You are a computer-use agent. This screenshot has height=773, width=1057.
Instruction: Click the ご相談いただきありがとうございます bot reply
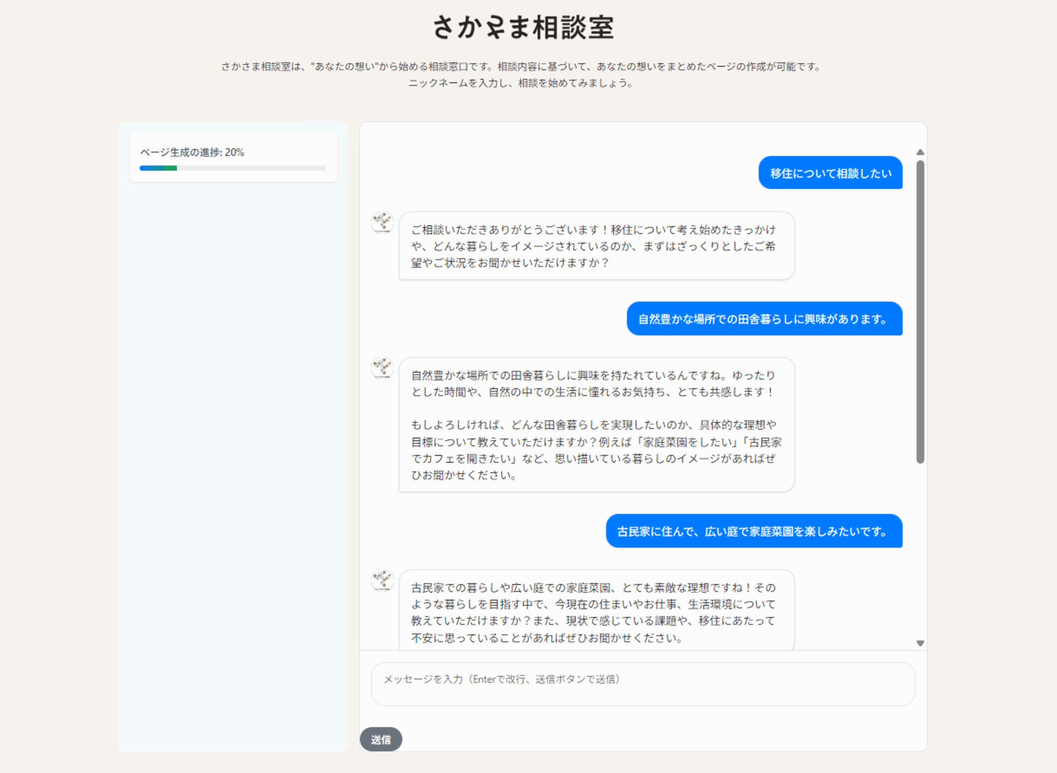coord(596,246)
